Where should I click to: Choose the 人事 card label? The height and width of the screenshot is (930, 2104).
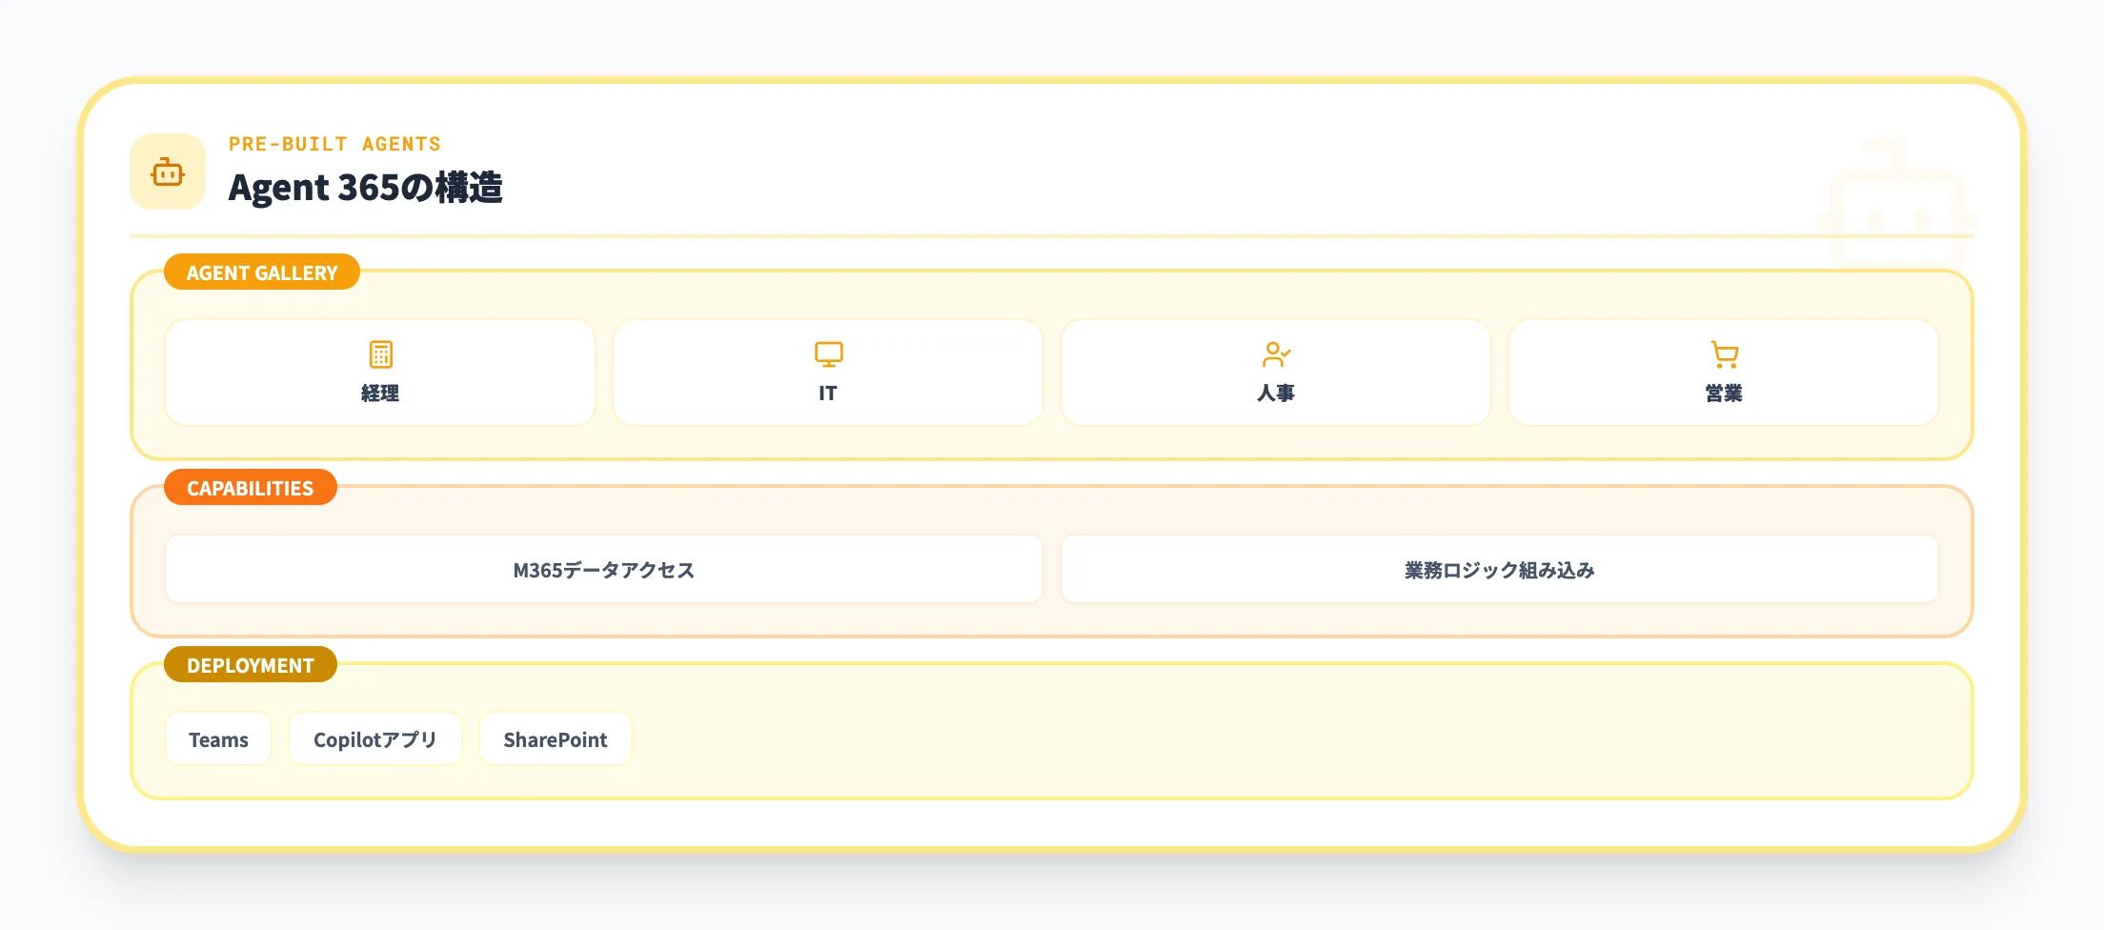click(x=1275, y=394)
